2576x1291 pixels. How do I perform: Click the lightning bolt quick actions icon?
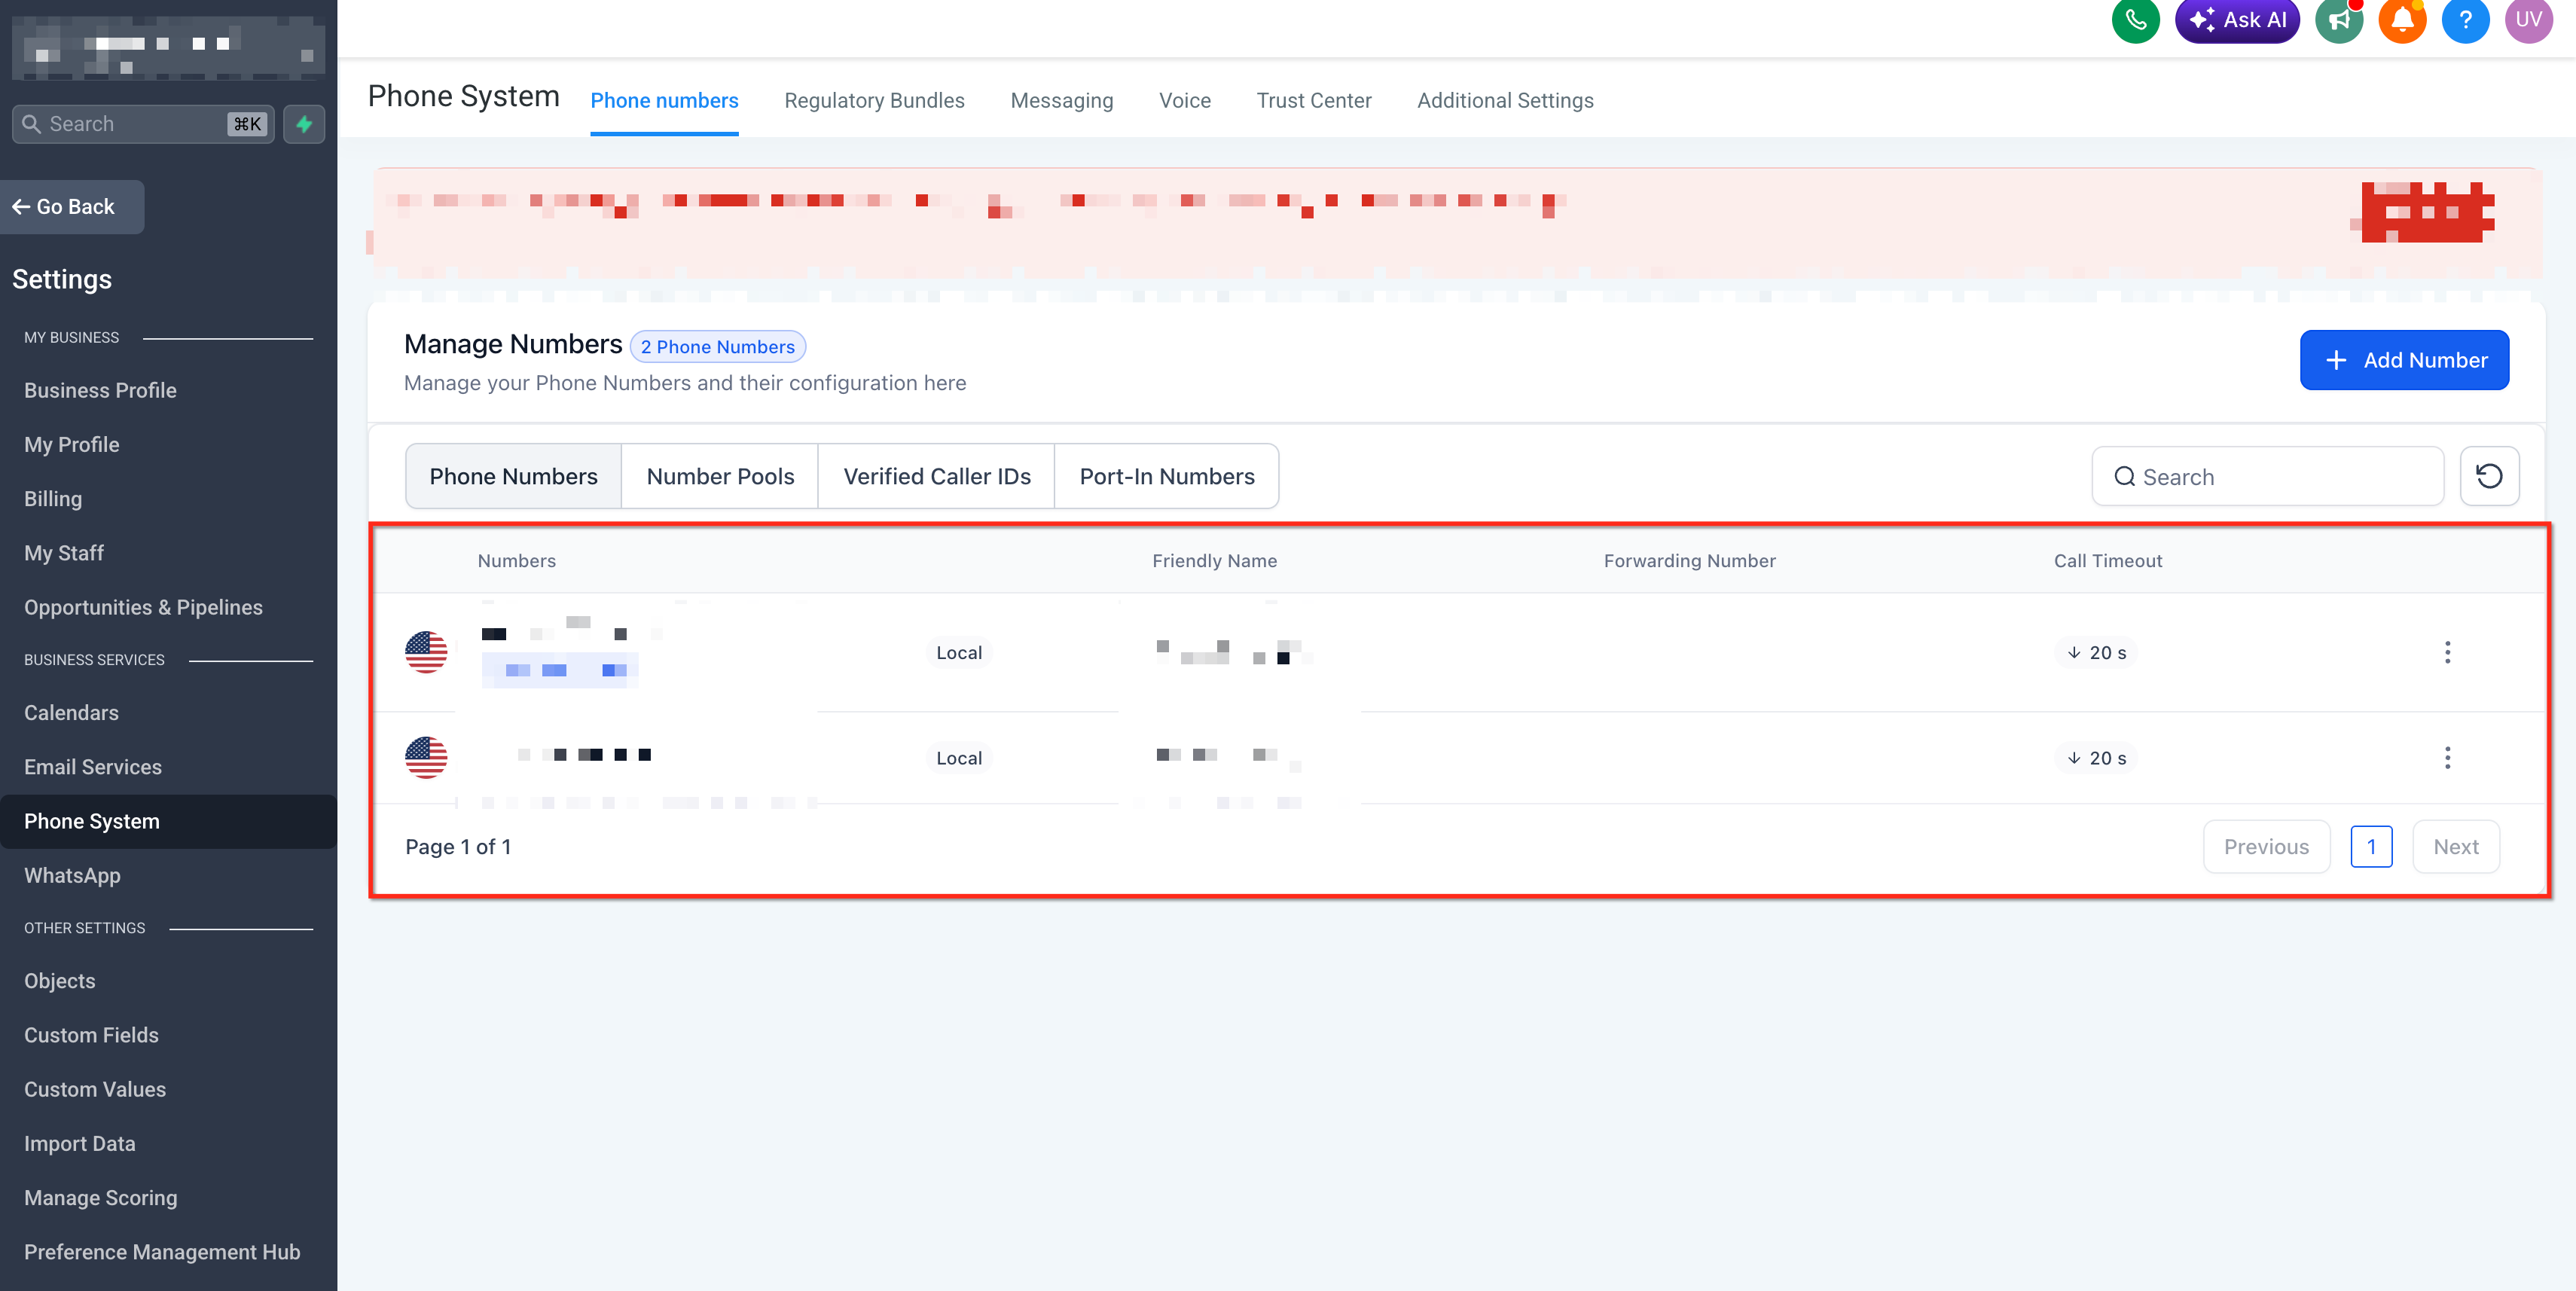tap(304, 124)
